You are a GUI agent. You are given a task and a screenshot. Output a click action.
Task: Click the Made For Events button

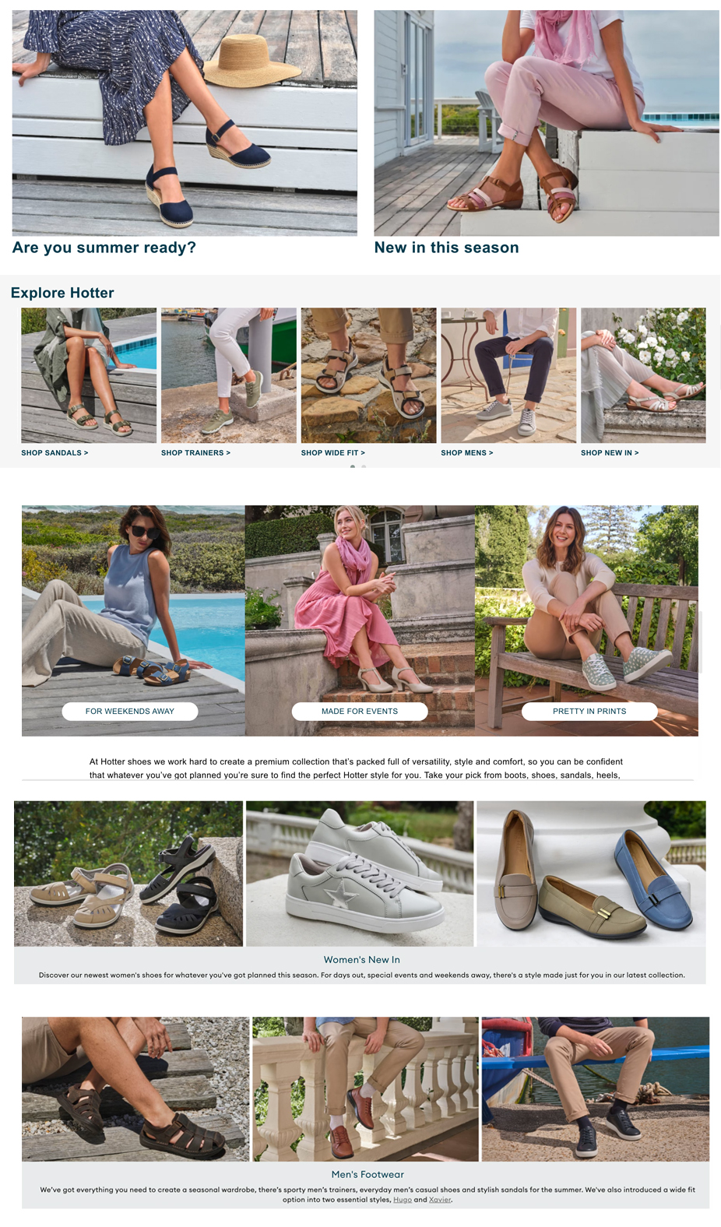[360, 711]
